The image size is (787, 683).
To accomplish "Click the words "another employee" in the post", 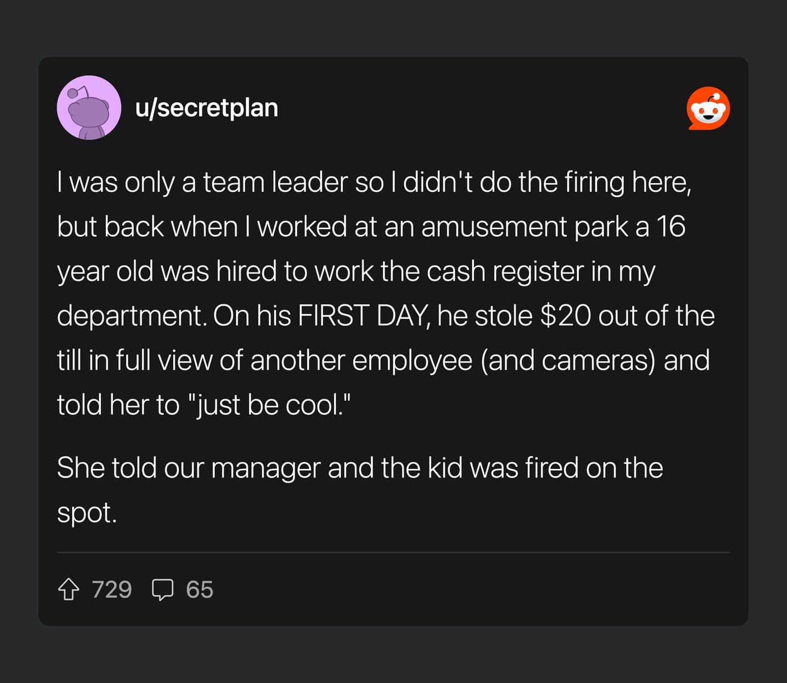I will coord(361,361).
